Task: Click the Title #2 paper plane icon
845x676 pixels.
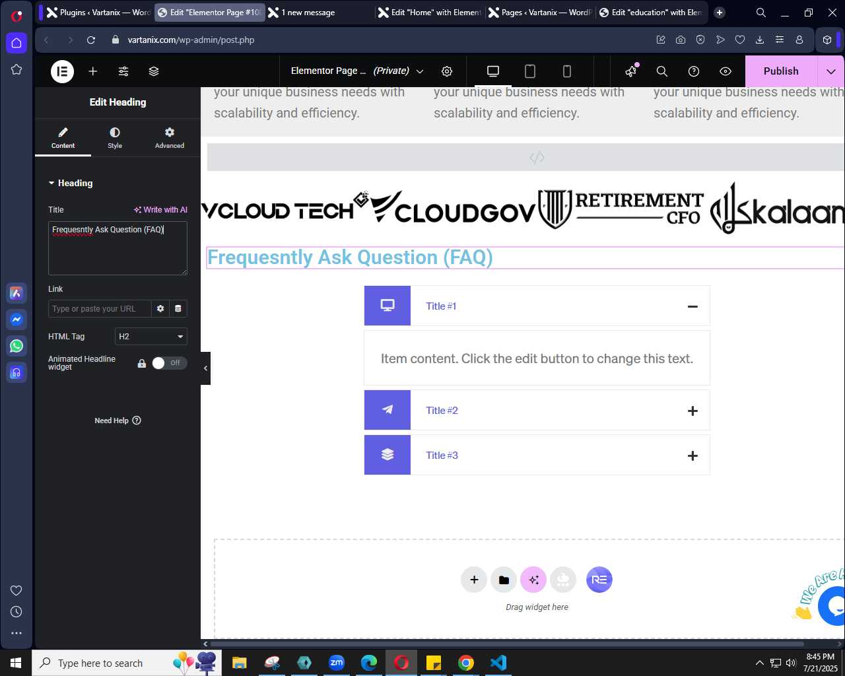Action: coord(388,410)
